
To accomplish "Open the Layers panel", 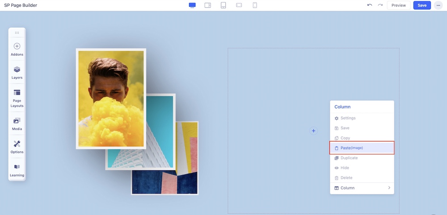I will click(17, 73).
